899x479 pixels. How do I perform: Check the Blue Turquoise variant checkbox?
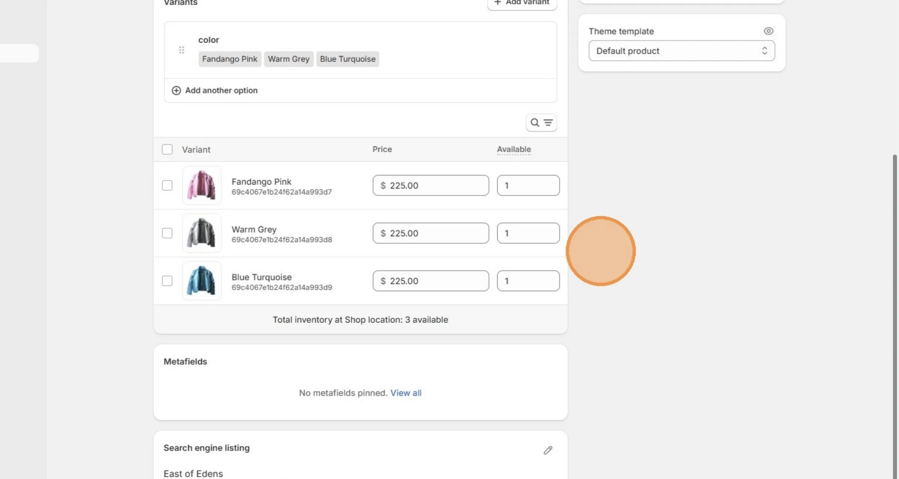(167, 281)
